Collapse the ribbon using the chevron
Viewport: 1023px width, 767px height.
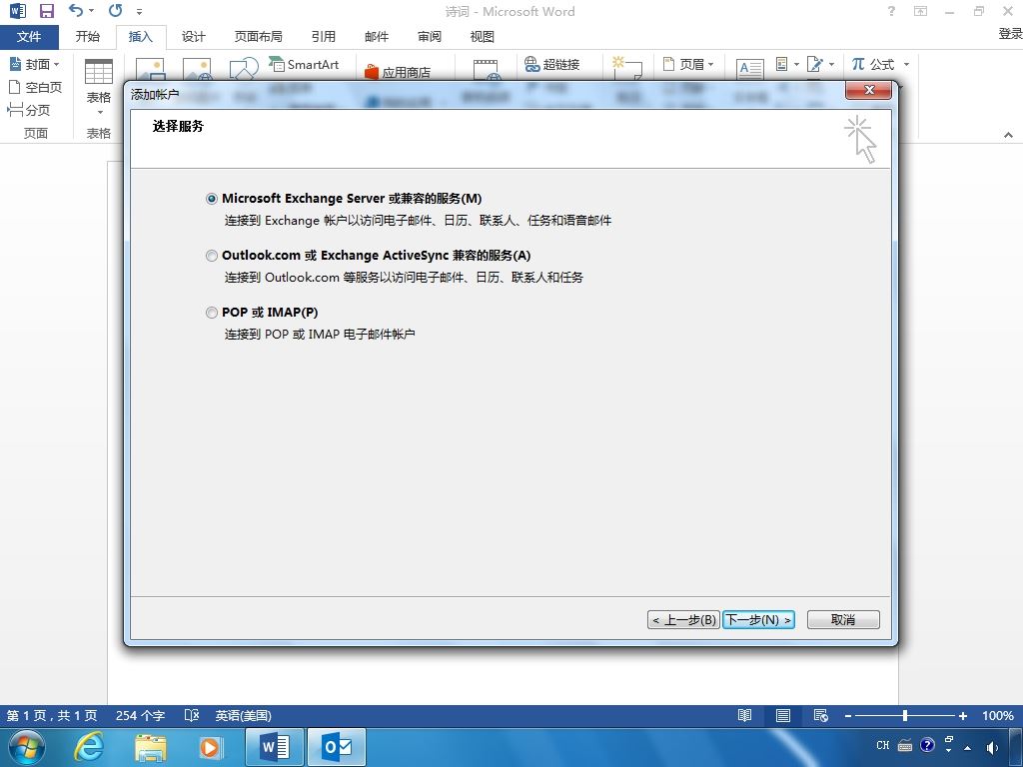point(1009,135)
